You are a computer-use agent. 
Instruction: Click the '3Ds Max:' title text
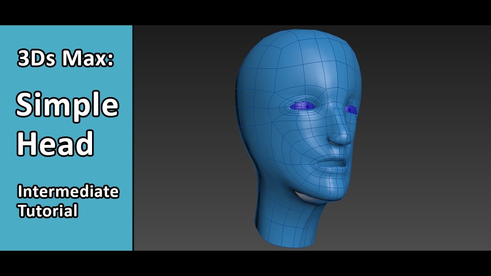pos(66,59)
